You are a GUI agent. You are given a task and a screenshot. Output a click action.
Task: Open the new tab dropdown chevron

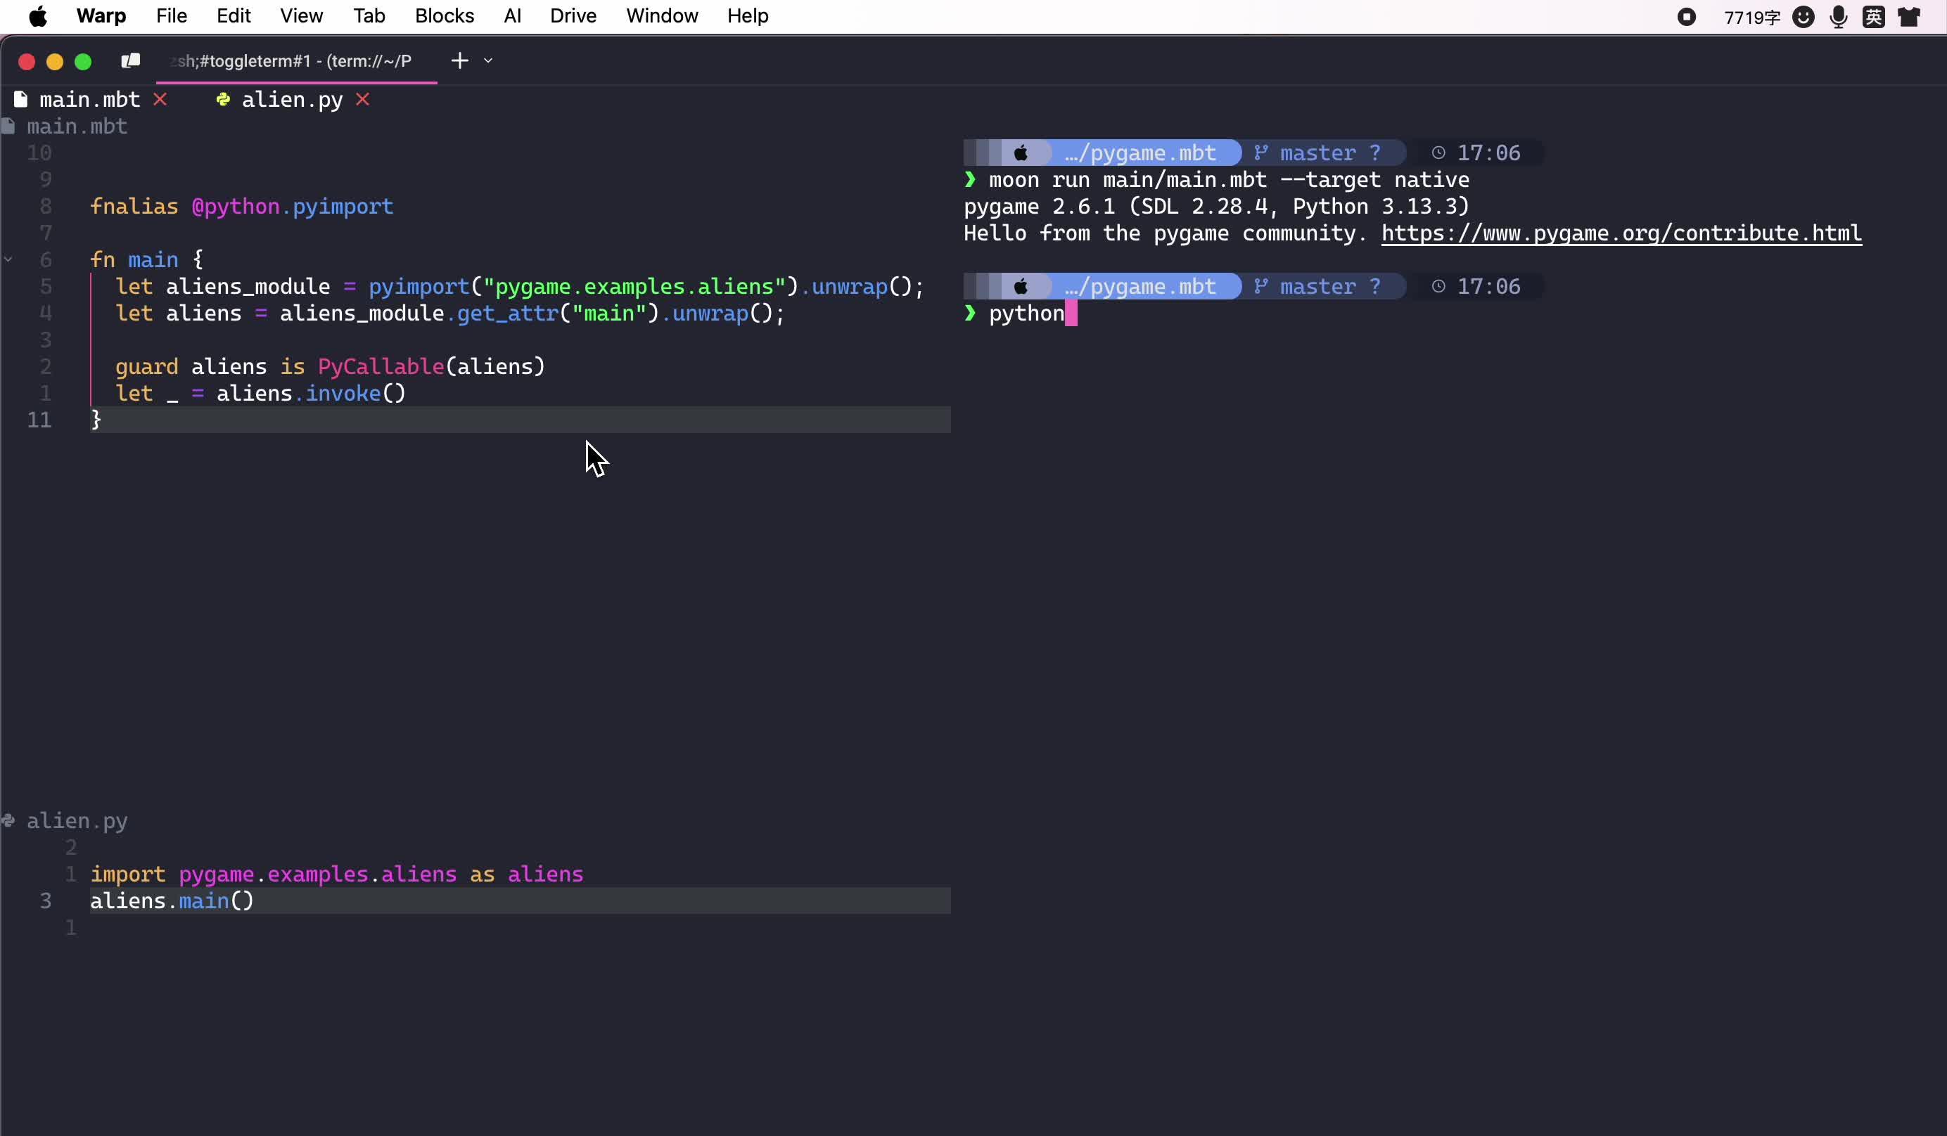pyautogui.click(x=488, y=60)
